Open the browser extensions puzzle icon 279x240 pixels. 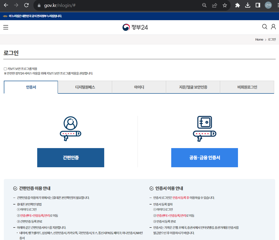point(237,5)
